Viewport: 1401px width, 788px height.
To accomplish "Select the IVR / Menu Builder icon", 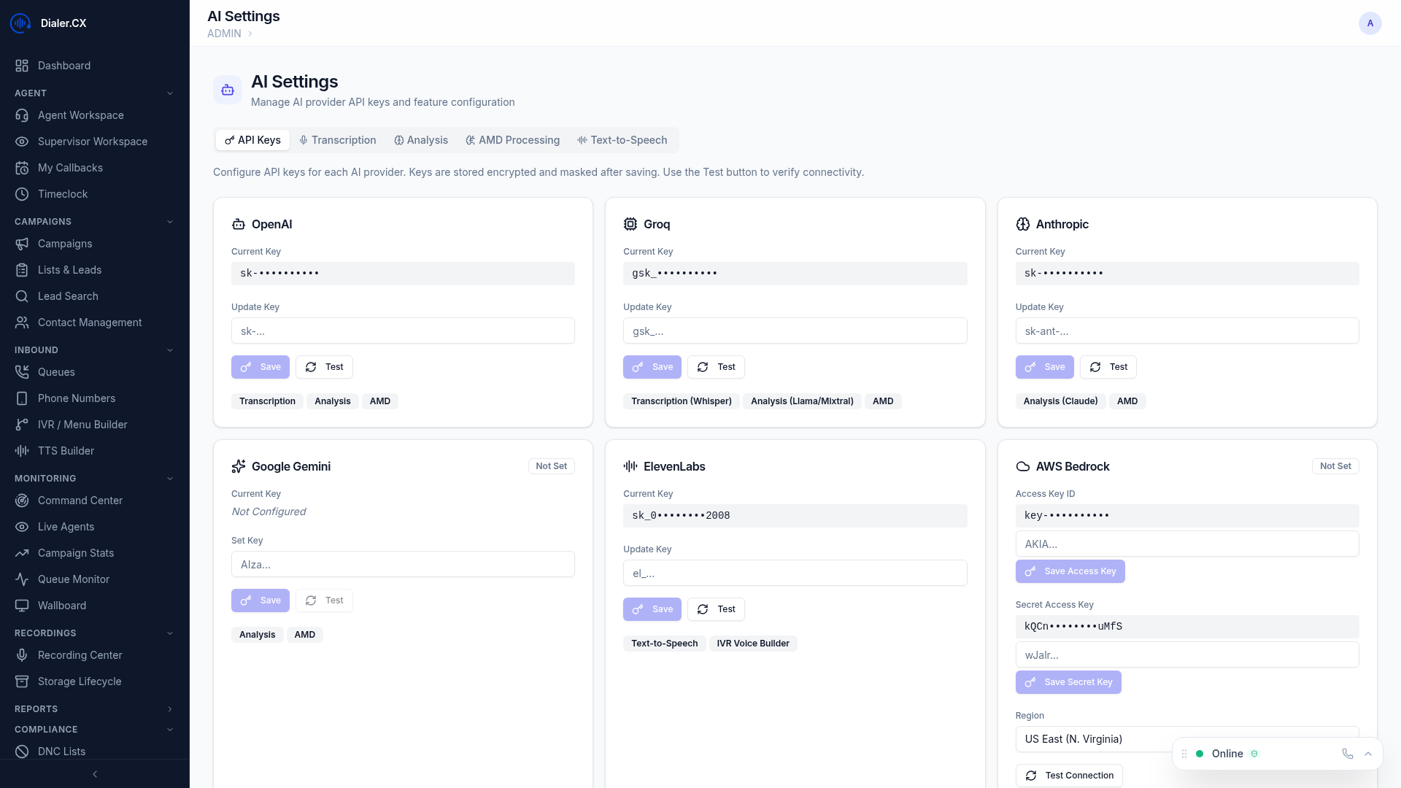I will coord(22,424).
